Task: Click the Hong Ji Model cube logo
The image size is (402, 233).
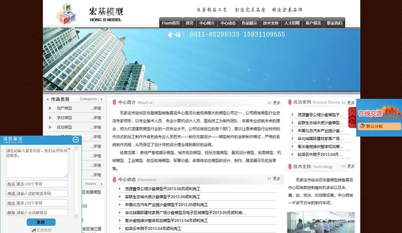Action: (68, 13)
